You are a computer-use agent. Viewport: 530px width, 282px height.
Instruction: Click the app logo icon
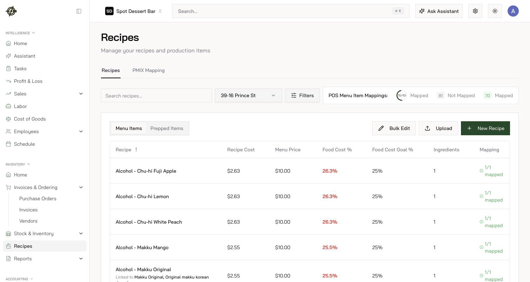coord(11,11)
